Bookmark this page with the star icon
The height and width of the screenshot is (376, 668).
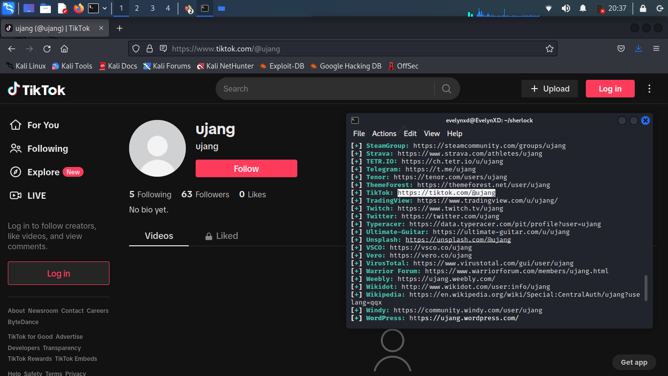coord(549,48)
